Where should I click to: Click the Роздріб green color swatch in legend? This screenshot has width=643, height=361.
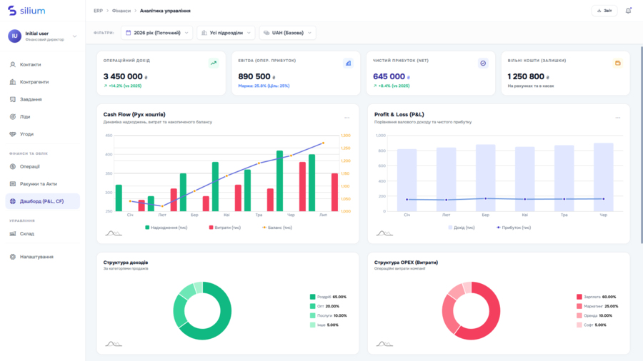coord(312,297)
